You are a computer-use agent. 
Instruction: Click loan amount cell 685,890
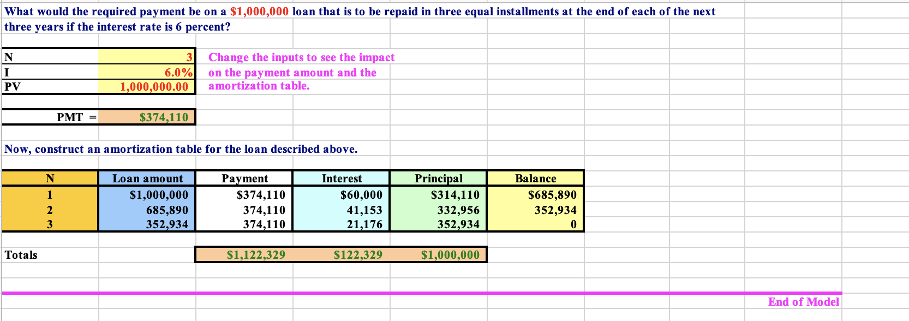click(147, 210)
